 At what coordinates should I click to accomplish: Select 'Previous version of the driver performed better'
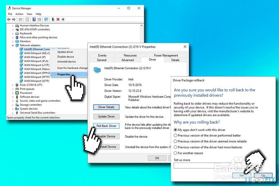coord(175,135)
